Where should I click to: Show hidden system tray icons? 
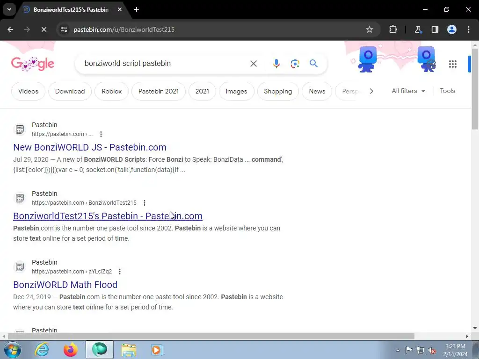398,350
